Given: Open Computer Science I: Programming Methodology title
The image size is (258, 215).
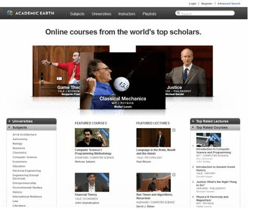Looking at the screenshot, I should click(x=93, y=151).
